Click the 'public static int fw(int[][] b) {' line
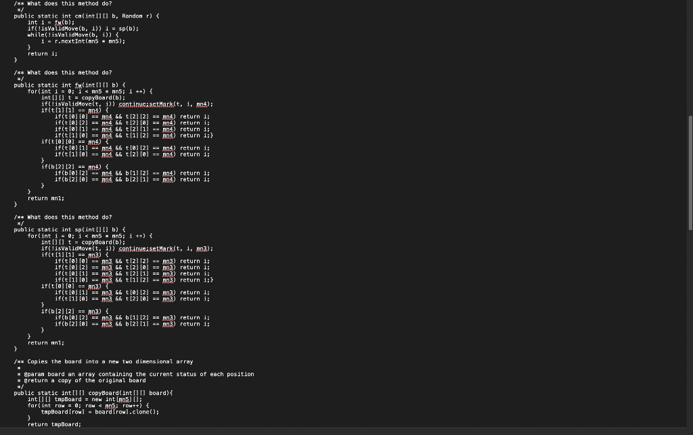 [70, 85]
